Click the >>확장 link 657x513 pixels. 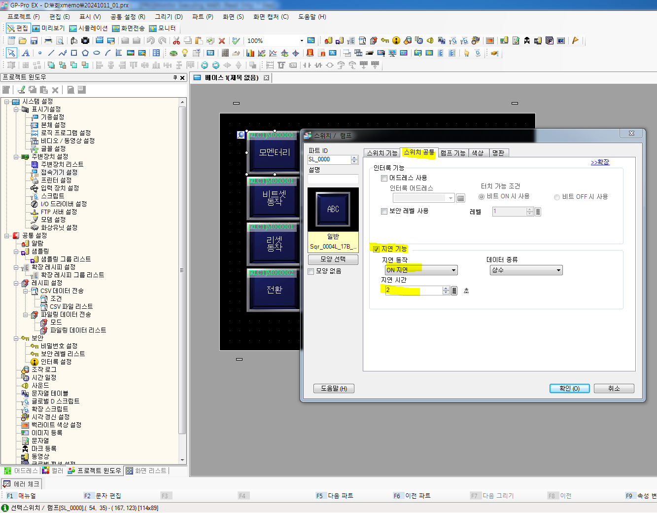(600, 162)
